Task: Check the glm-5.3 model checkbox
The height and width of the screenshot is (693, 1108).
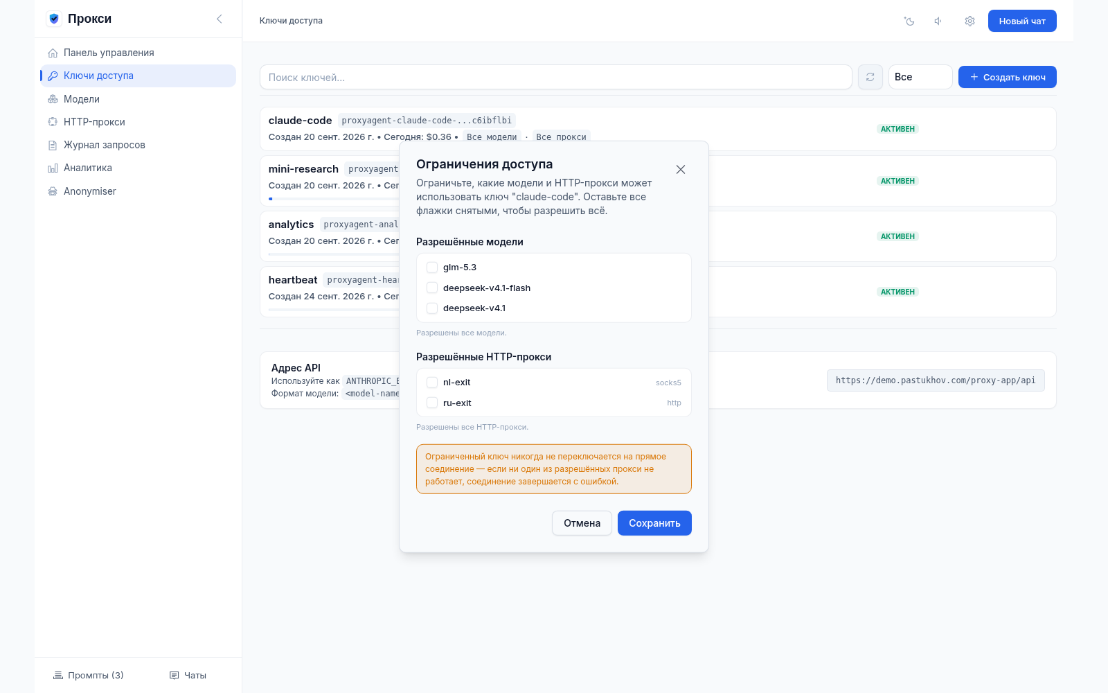Action: coord(432,267)
